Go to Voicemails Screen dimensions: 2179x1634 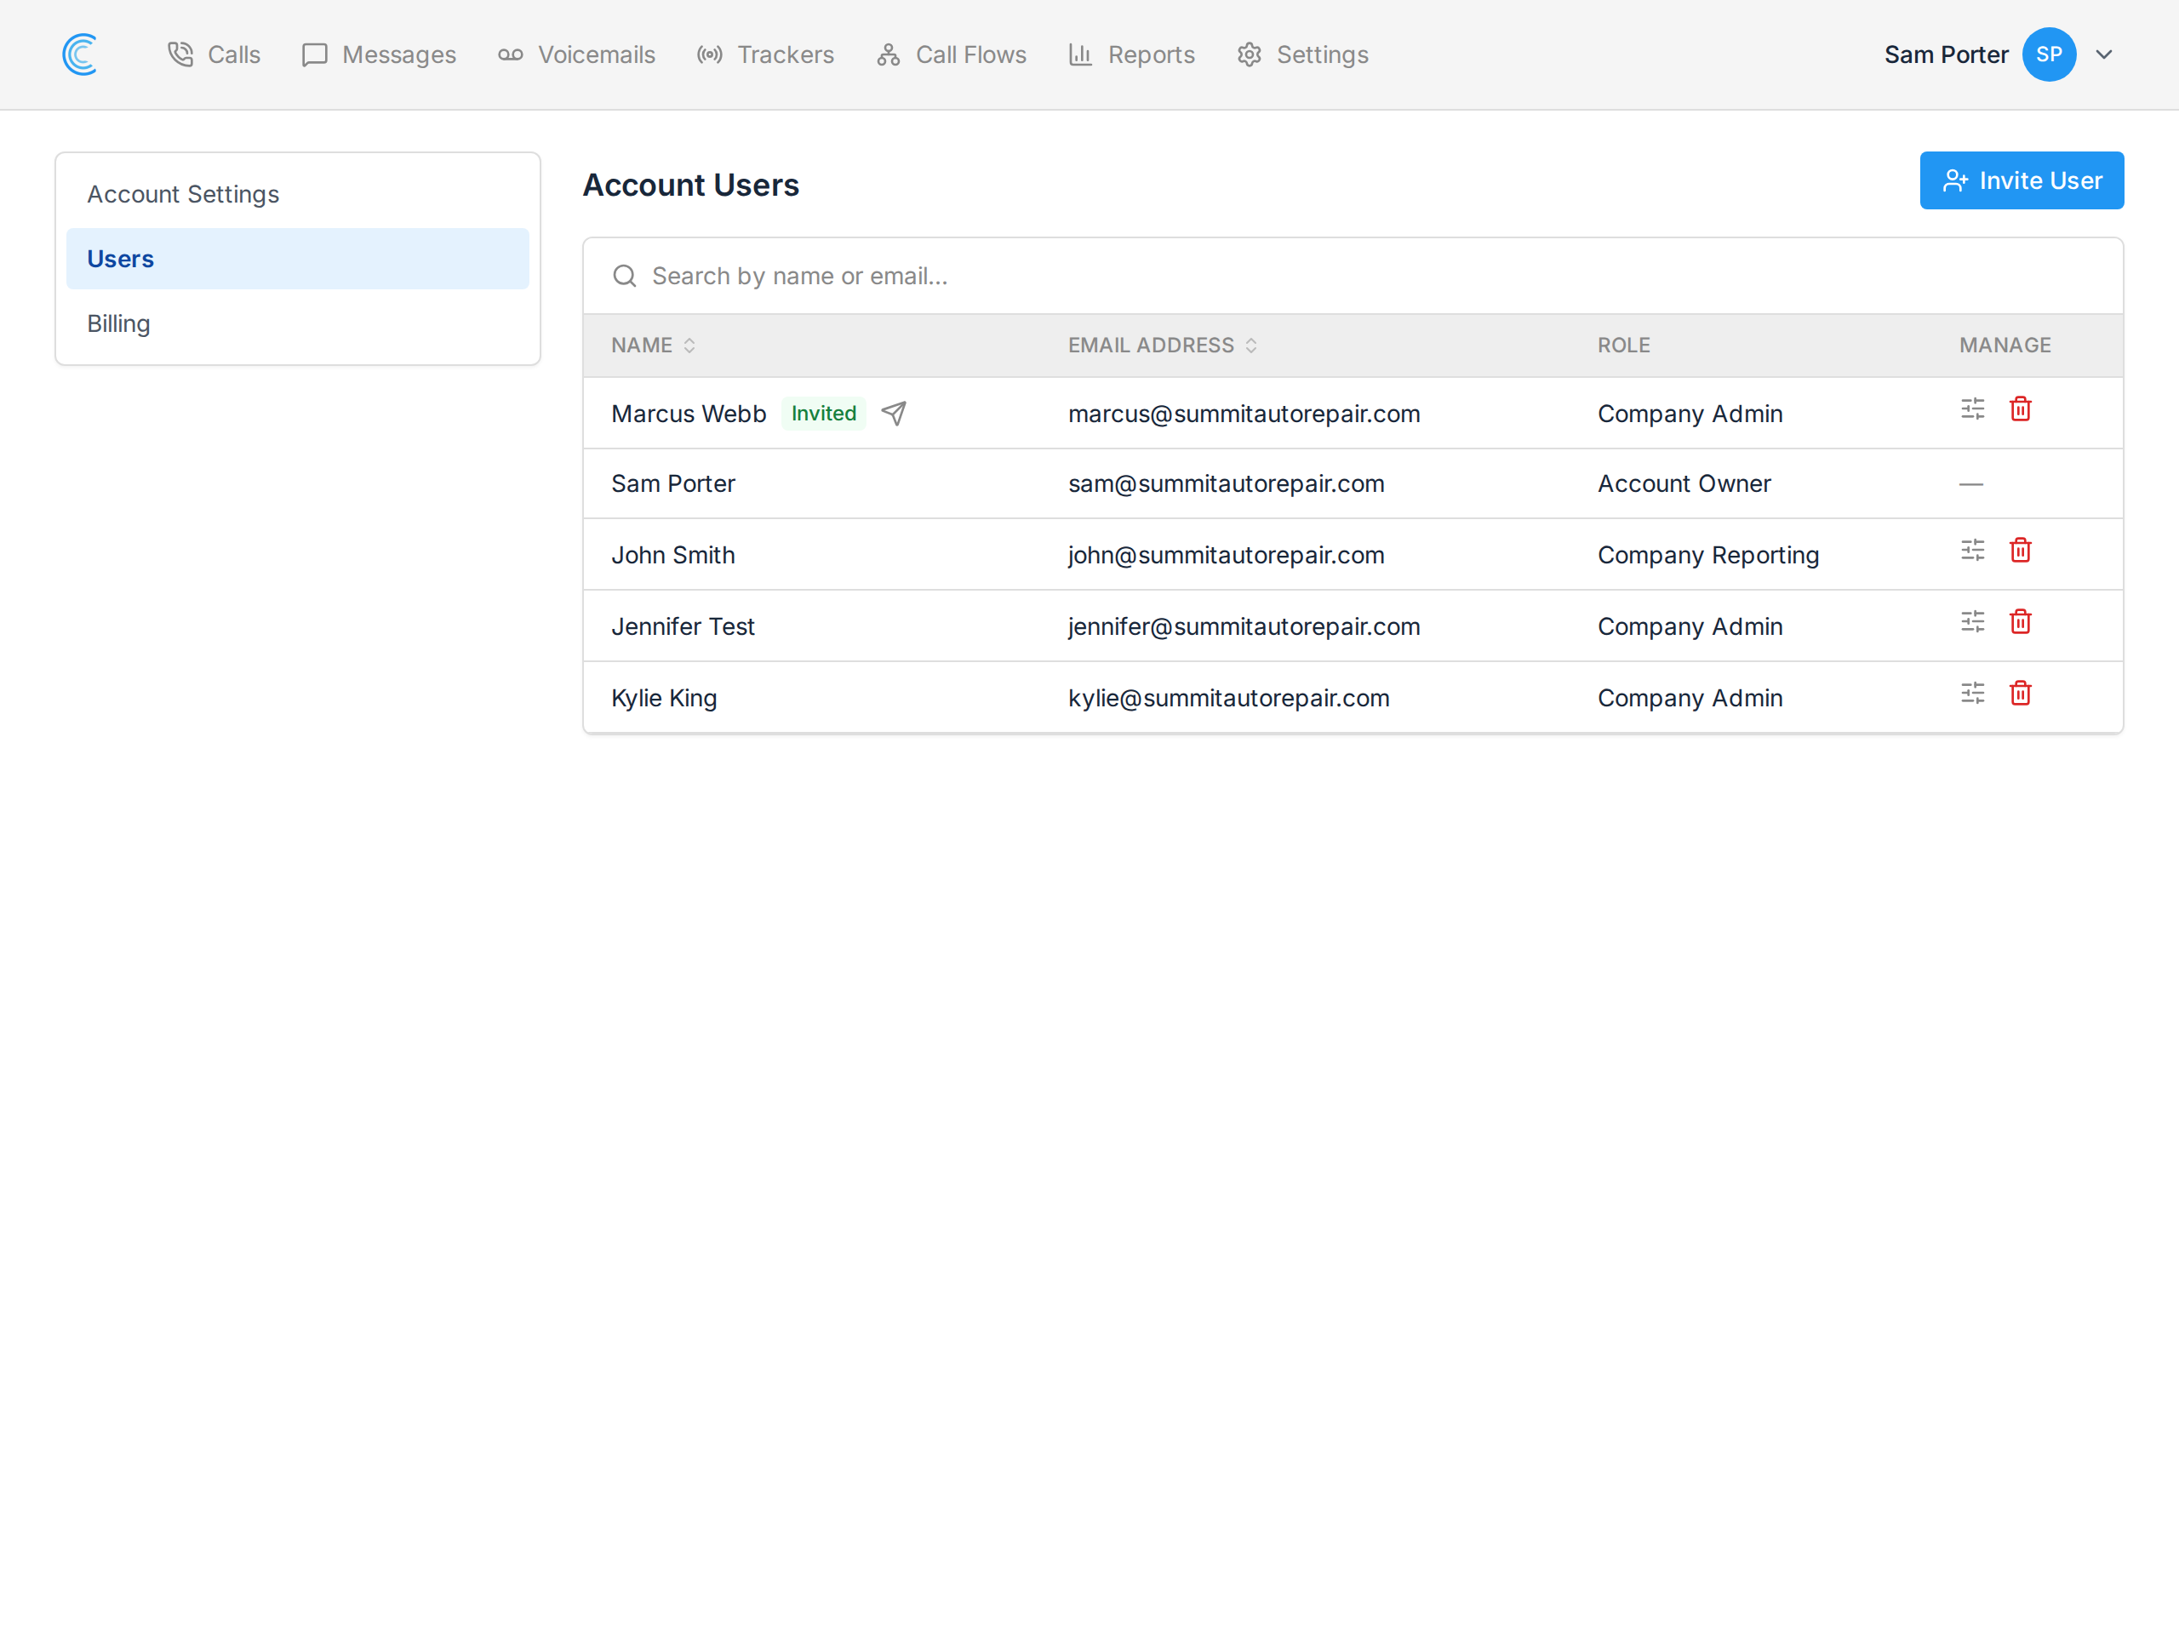(x=576, y=55)
